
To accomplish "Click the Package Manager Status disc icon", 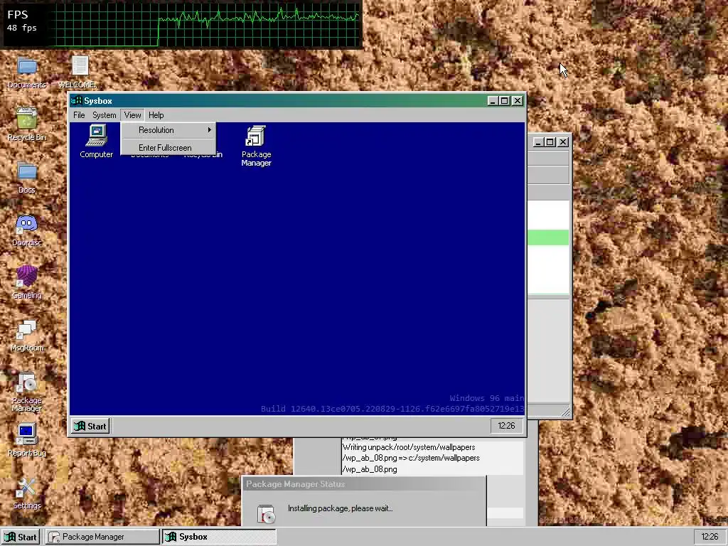I will click(x=267, y=514).
